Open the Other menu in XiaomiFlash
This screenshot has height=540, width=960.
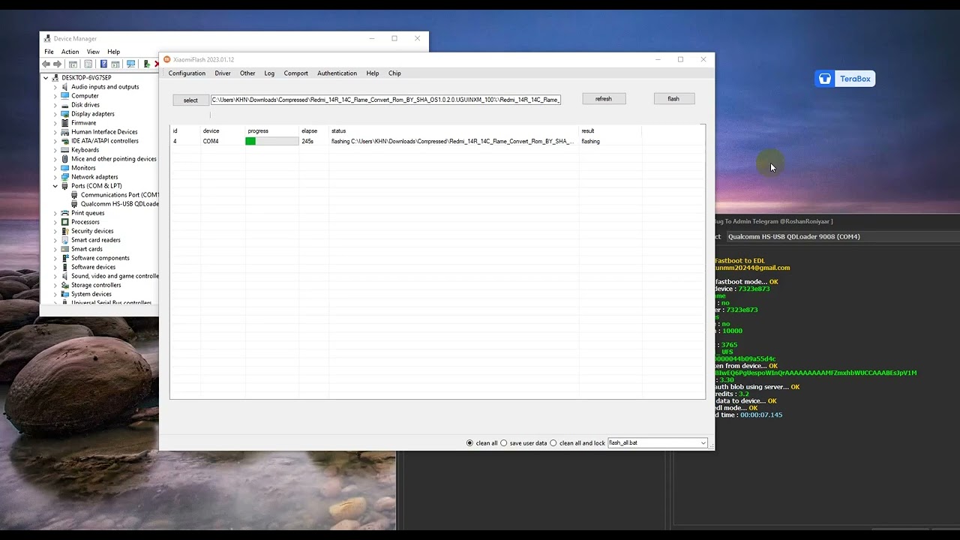247,73
